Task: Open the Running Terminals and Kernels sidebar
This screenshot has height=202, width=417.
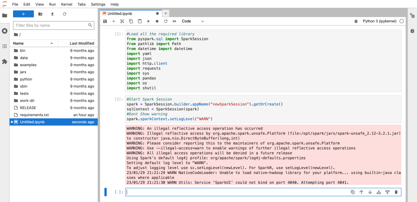Action: point(5,31)
